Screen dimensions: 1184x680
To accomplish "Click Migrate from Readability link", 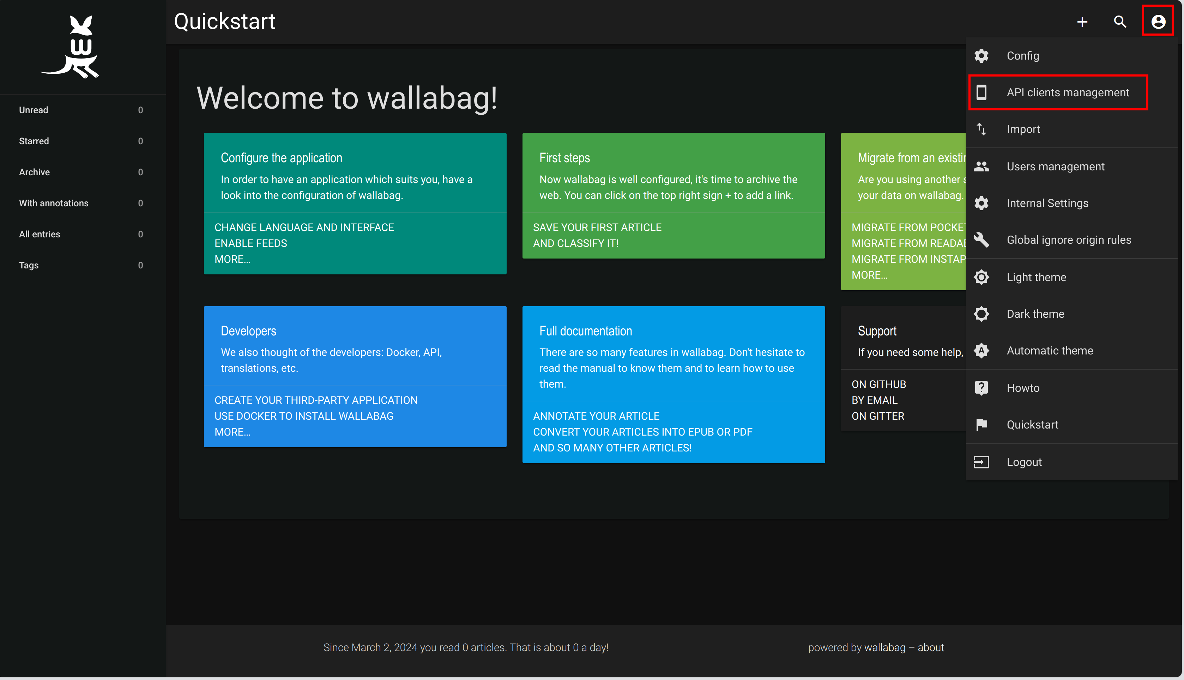I will point(908,243).
